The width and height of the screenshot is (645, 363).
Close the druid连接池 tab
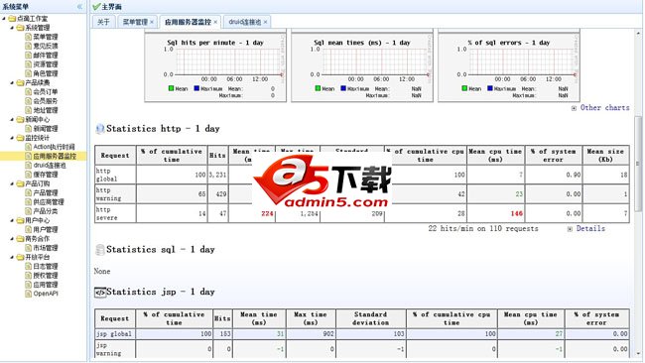[x=265, y=22]
